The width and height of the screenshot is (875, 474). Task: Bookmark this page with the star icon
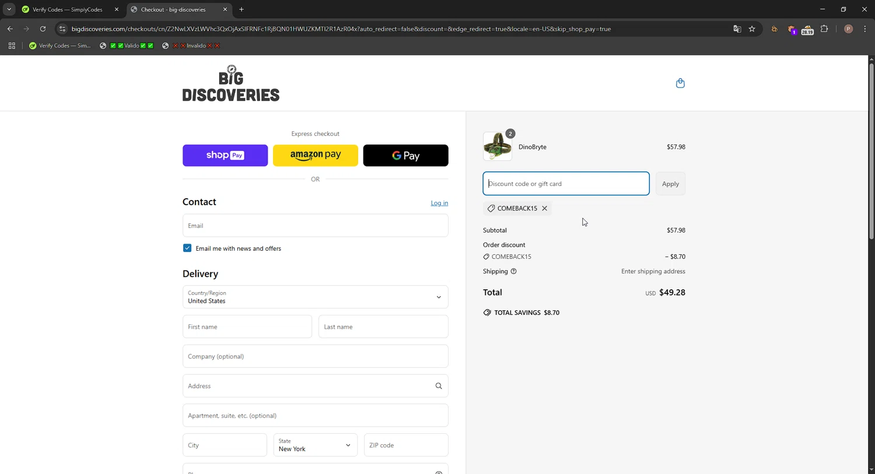[752, 29]
